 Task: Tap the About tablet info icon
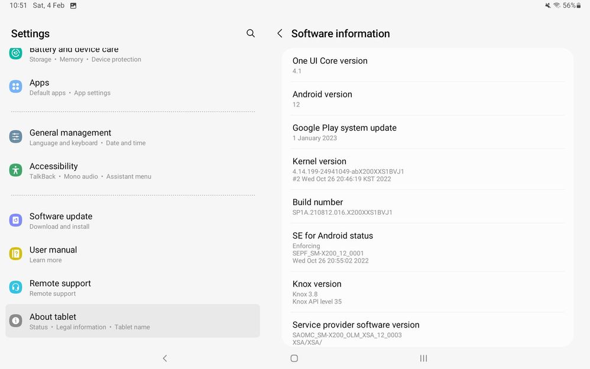[x=15, y=321]
